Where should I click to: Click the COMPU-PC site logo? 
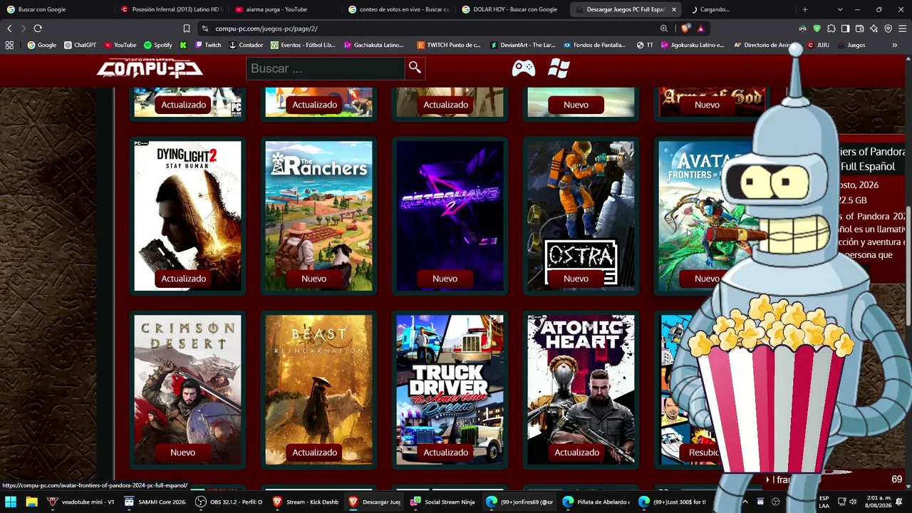pyautogui.click(x=150, y=68)
